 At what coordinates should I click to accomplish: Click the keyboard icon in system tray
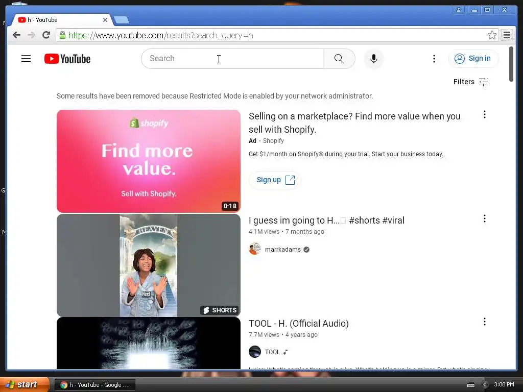[470, 385]
